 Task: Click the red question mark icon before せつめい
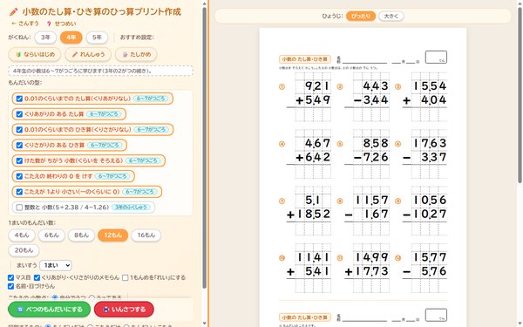pos(49,24)
